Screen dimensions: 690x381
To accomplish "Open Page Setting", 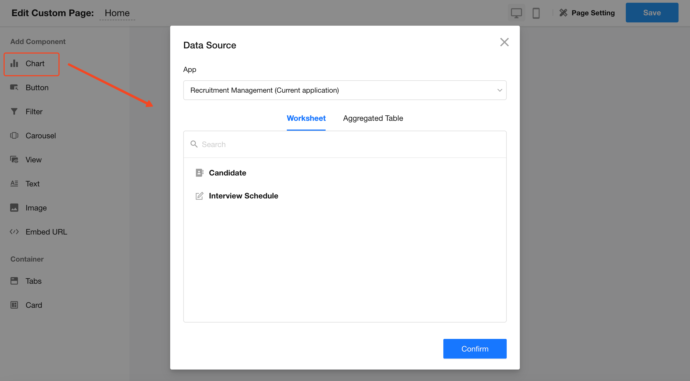I will pos(587,13).
